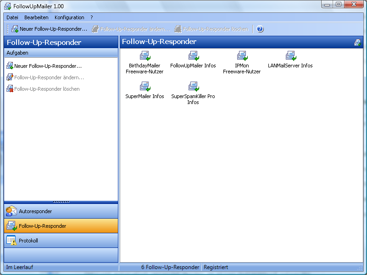Click the blue help icon in toolbar

click(x=260, y=29)
